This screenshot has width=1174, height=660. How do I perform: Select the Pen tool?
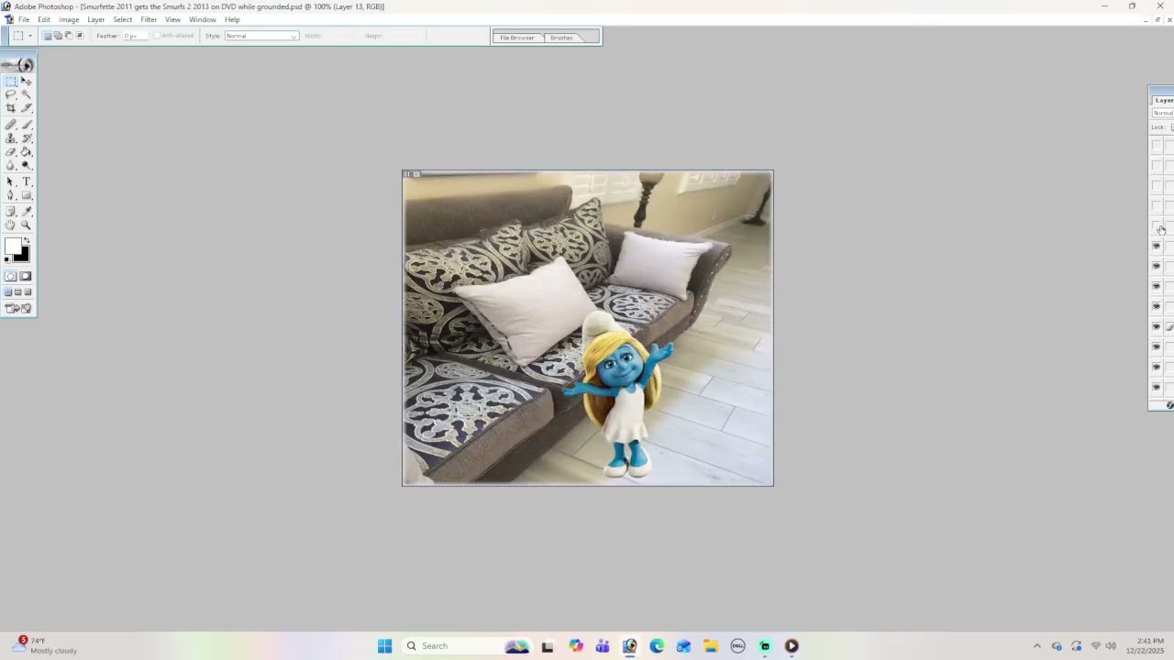pyautogui.click(x=11, y=195)
